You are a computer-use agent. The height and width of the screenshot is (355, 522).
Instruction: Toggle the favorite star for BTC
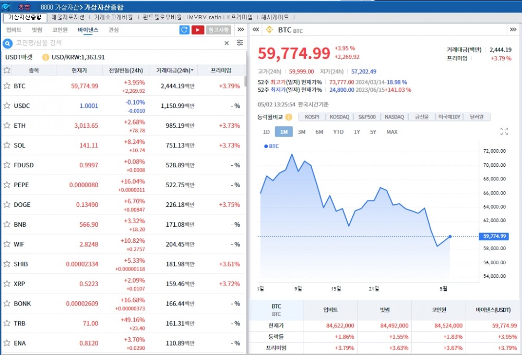8,86
